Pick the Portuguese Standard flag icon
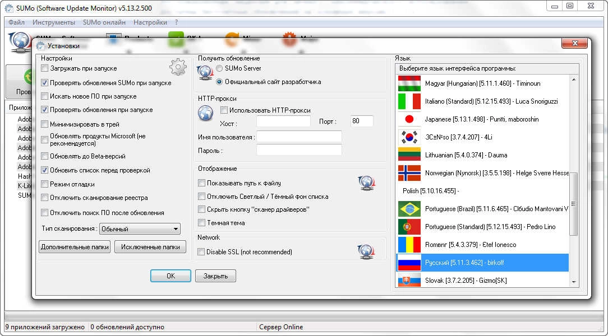608x336 pixels. pos(409,226)
